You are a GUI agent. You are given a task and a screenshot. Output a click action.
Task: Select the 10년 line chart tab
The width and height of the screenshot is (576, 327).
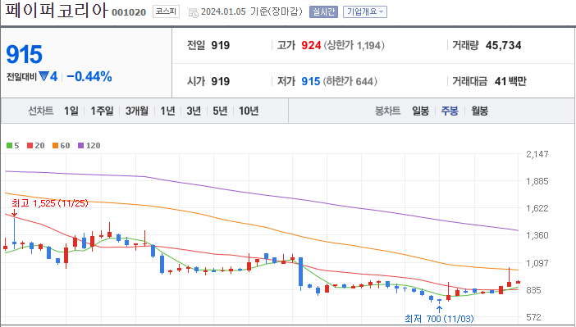point(249,111)
